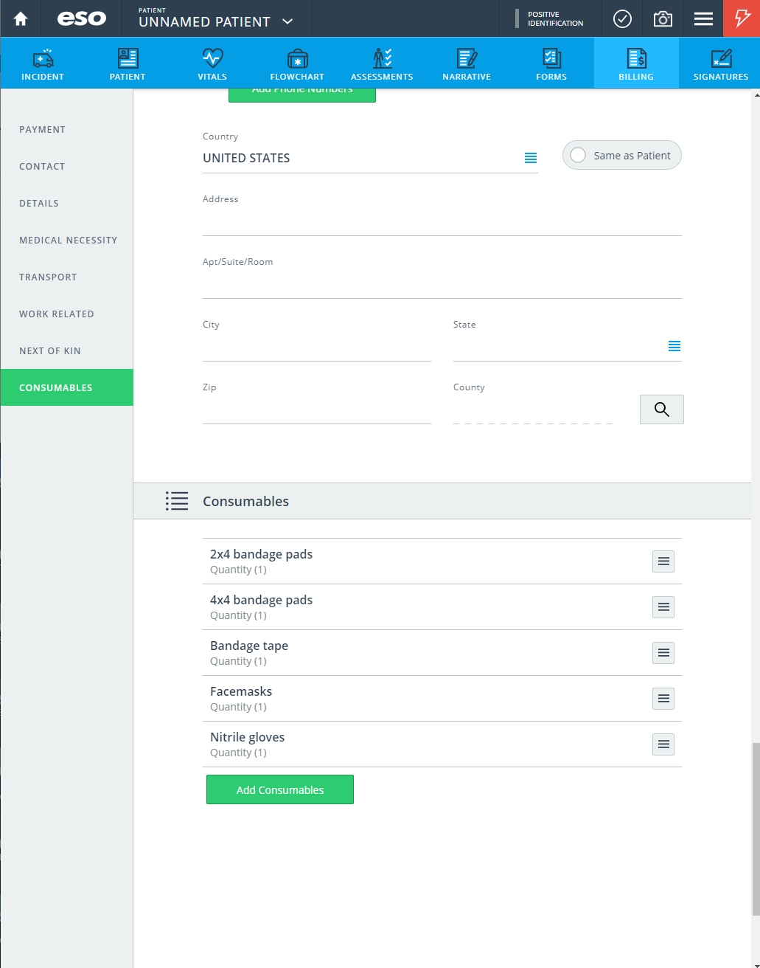Click the vertical scrollbar thumb
Viewport: 760px width, 968px height.
(756, 829)
